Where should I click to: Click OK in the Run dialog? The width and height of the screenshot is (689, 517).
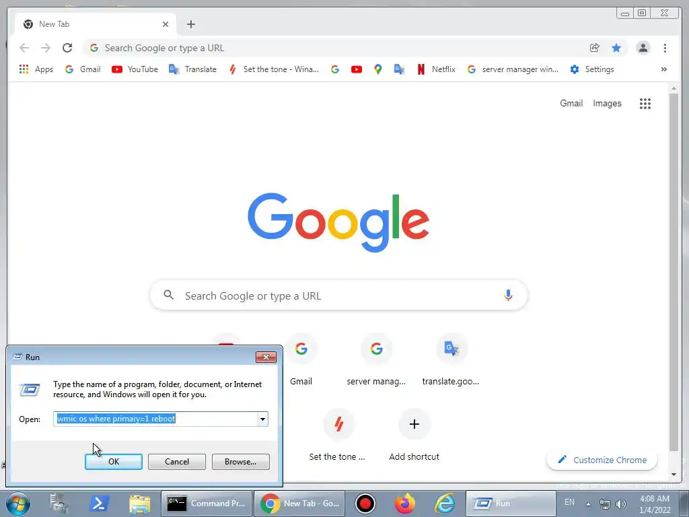[113, 462]
